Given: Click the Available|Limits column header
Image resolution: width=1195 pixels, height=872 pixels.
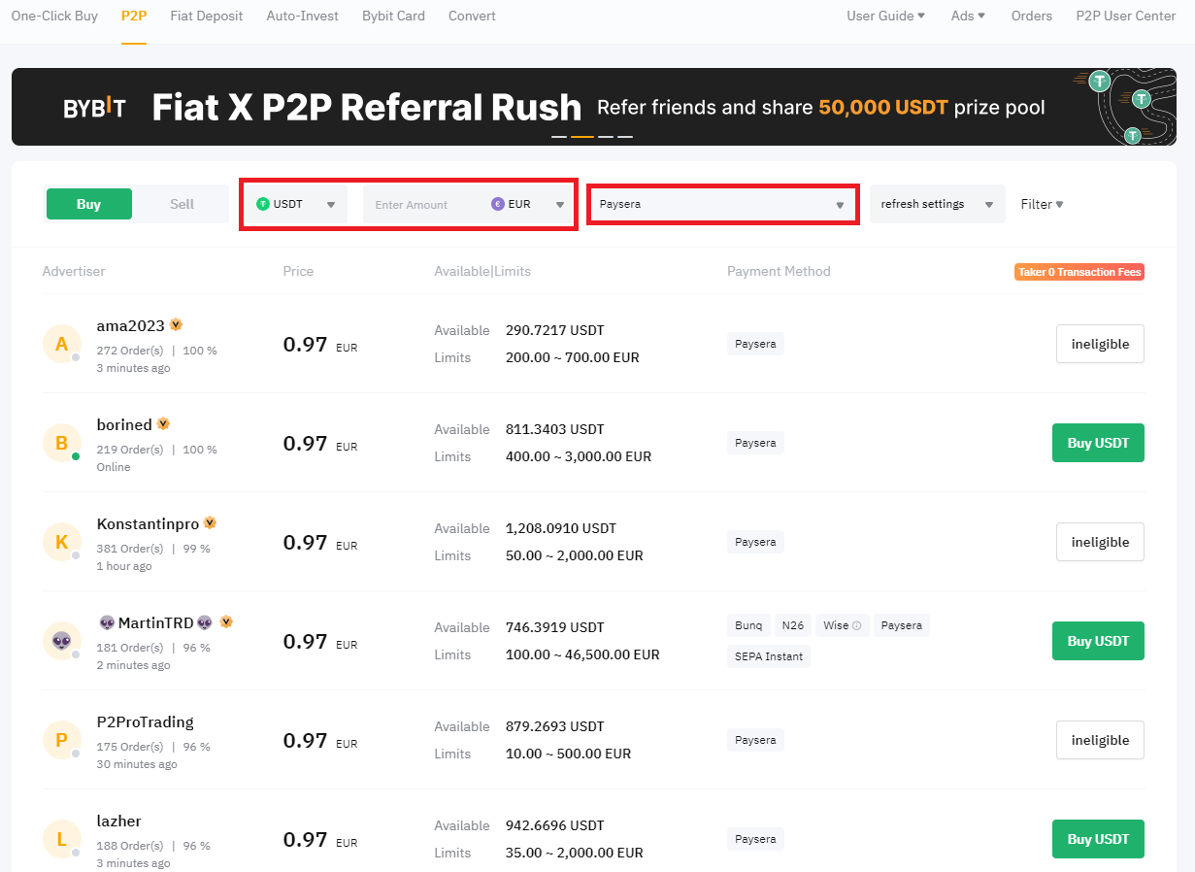Looking at the screenshot, I should [x=482, y=271].
